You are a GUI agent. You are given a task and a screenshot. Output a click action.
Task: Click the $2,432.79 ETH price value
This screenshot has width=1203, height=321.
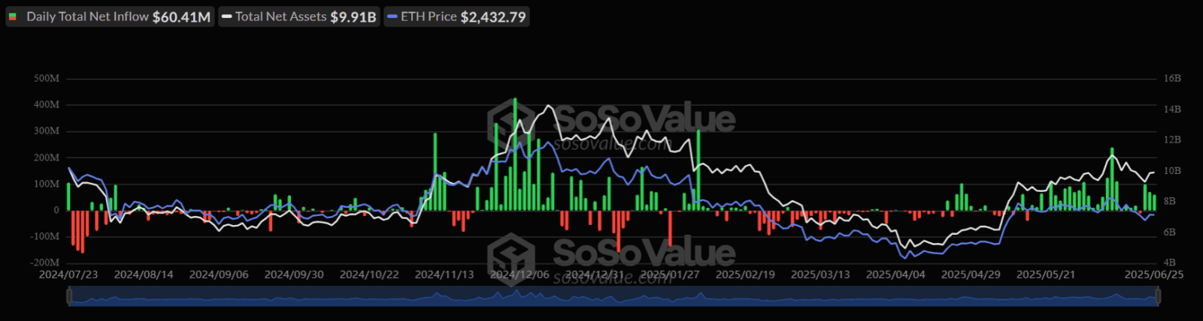493,16
